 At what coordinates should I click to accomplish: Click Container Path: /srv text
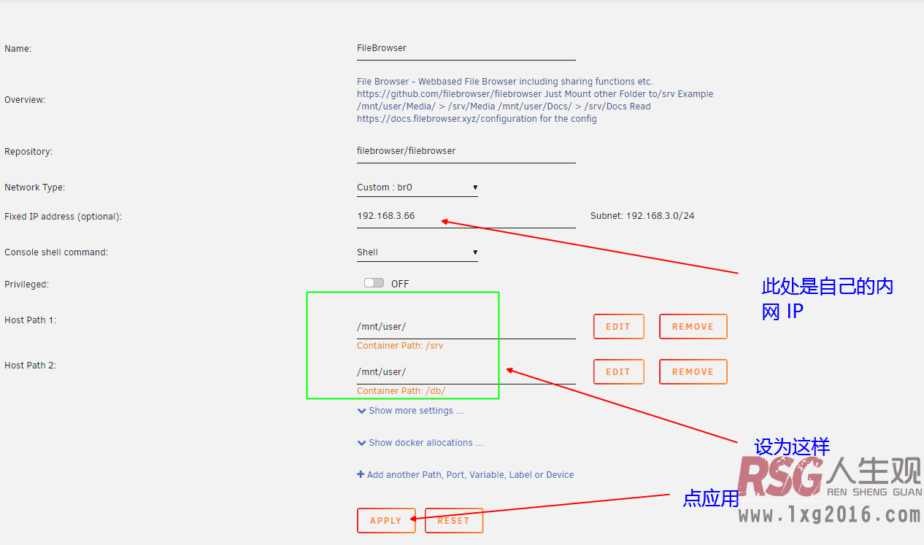400,346
